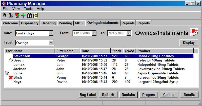The height and width of the screenshot is (106, 202).
Task: Click the red question mark toolbar icon
Action: coord(17,15)
